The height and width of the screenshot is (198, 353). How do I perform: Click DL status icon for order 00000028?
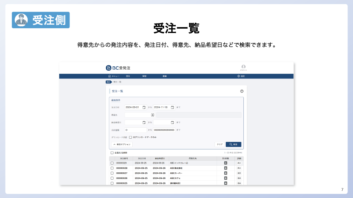click(x=225, y=168)
